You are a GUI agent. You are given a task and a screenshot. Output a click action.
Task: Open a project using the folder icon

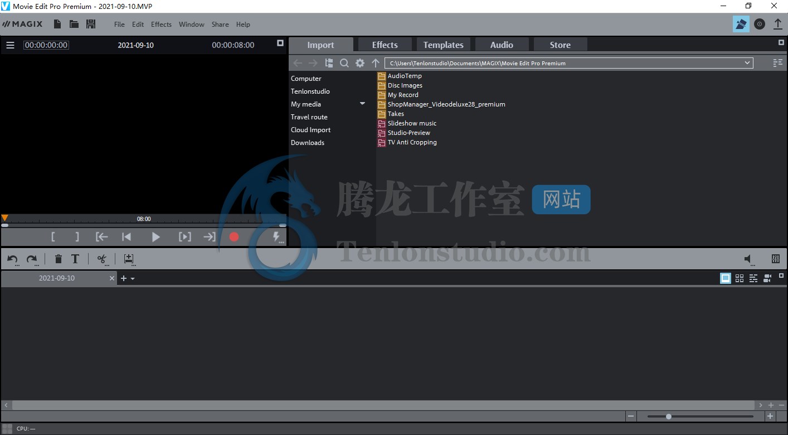coord(74,24)
